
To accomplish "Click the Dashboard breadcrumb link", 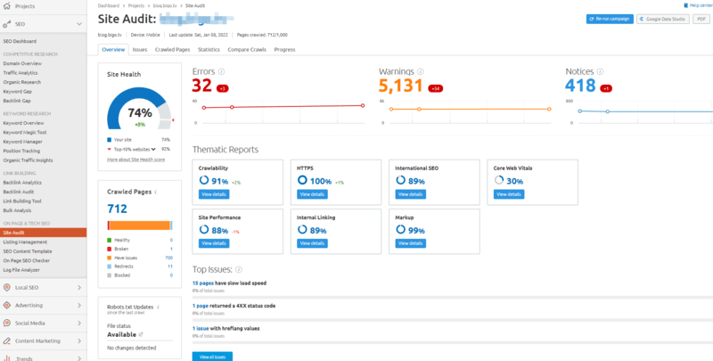I will [109, 5].
